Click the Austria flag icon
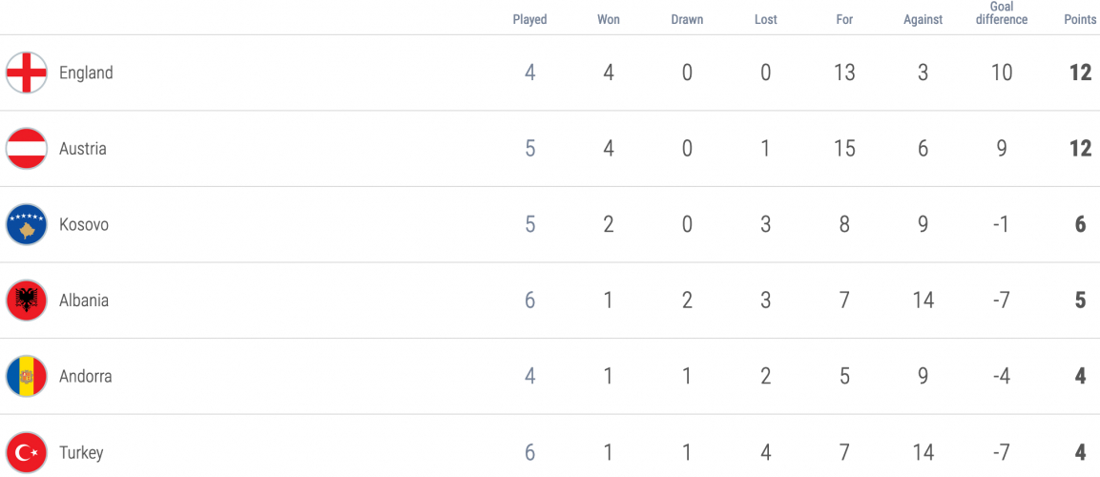 tap(27, 149)
